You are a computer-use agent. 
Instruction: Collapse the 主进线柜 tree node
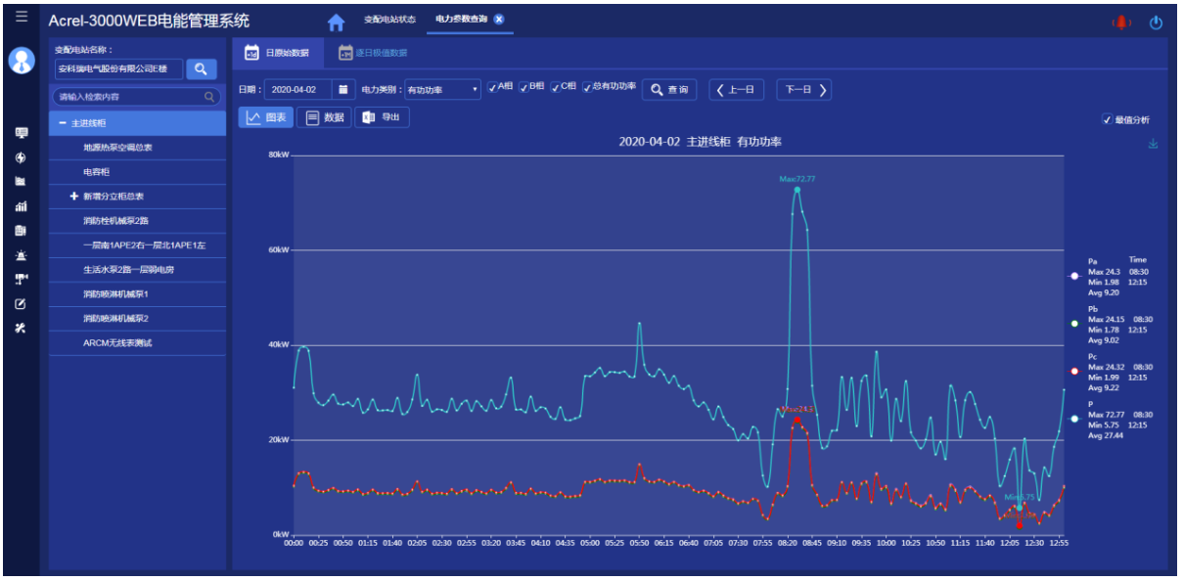tap(63, 123)
